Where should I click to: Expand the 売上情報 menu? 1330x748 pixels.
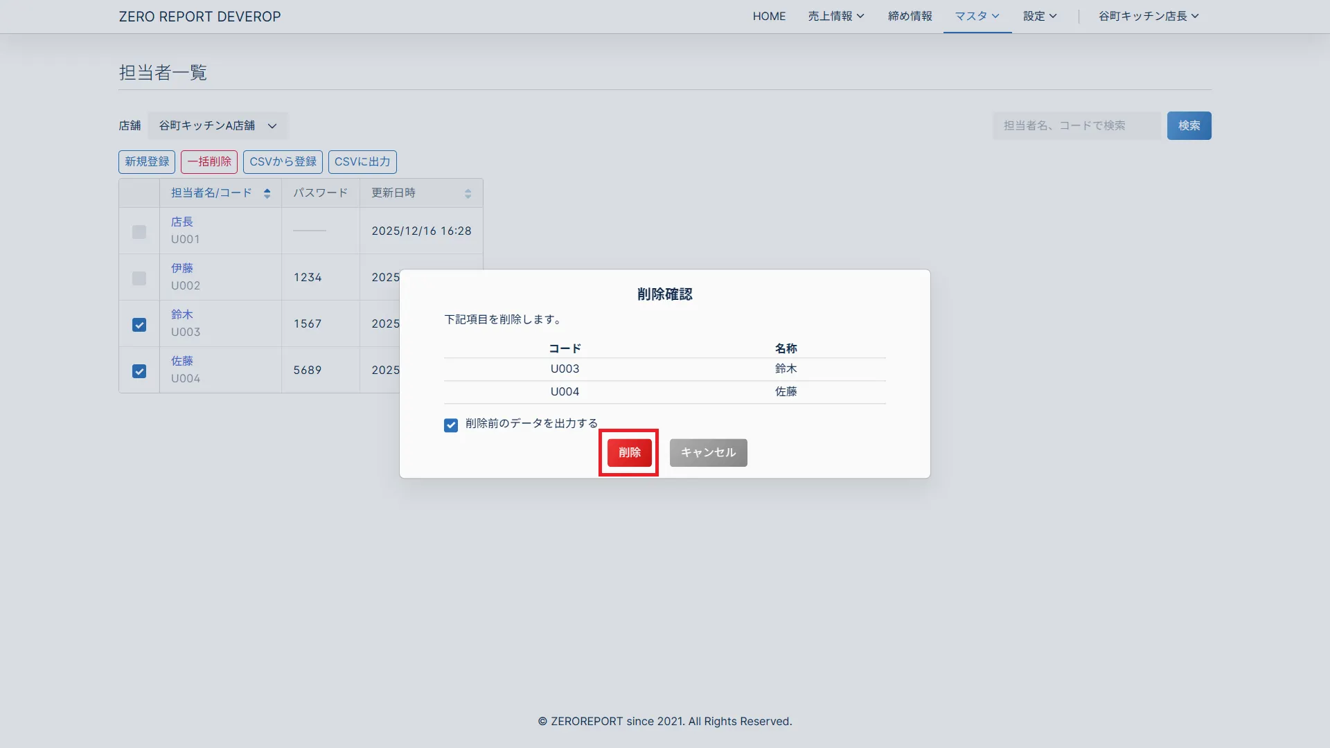pyautogui.click(x=835, y=16)
